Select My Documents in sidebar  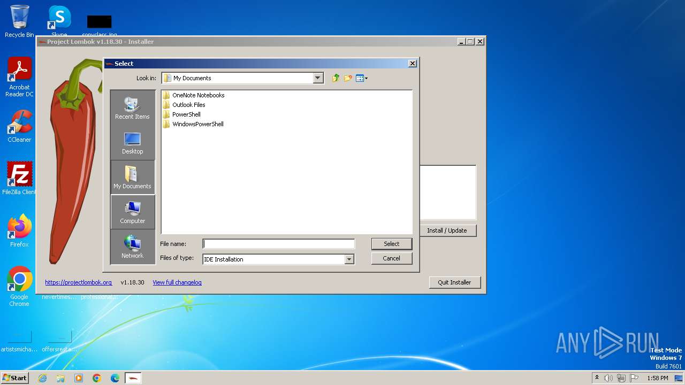(132, 178)
